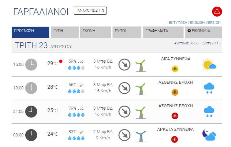Open the ΣΚΟΝΗ tab
Screen dimensions: 231x147
pos(96,32)
